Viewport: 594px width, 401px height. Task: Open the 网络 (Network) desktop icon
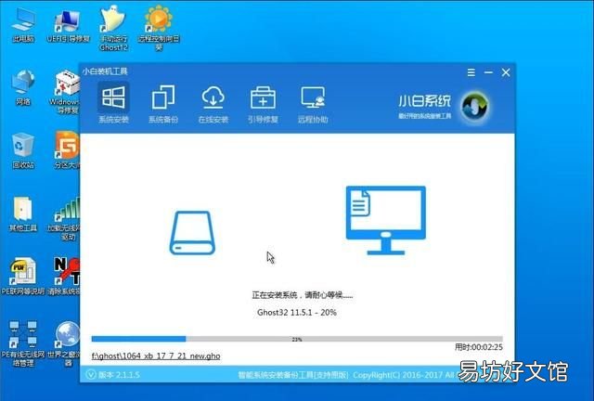[22, 88]
